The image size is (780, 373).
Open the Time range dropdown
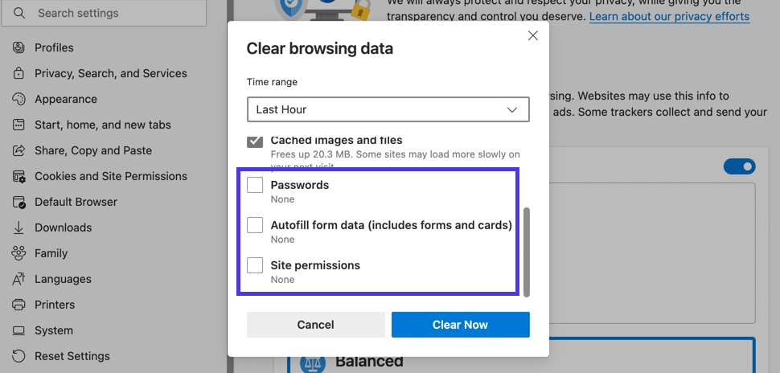coord(388,109)
